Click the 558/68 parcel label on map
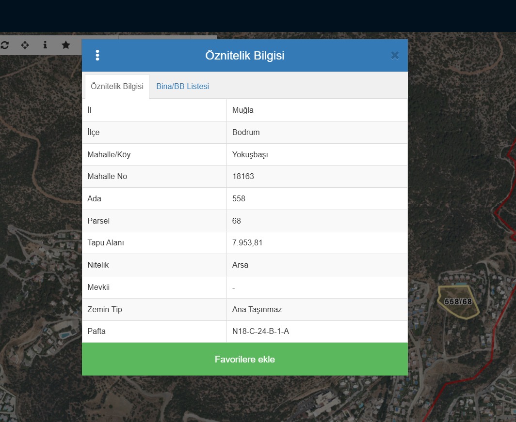Screen dimensions: 516x422 point(458,301)
